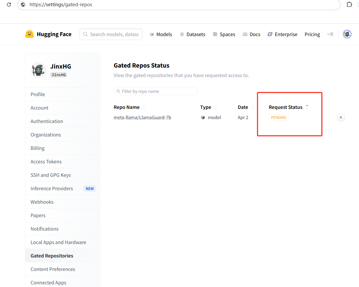359x287 pixels.
Task: Select Account in the settings sidebar
Action: tap(62, 108)
